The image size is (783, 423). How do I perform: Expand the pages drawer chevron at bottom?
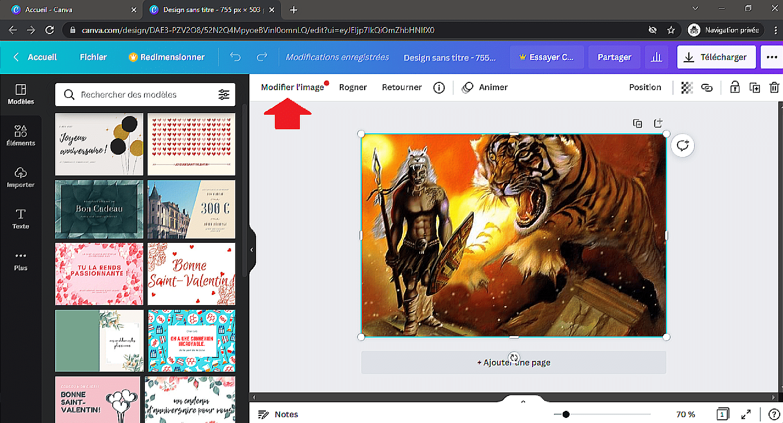(x=523, y=401)
